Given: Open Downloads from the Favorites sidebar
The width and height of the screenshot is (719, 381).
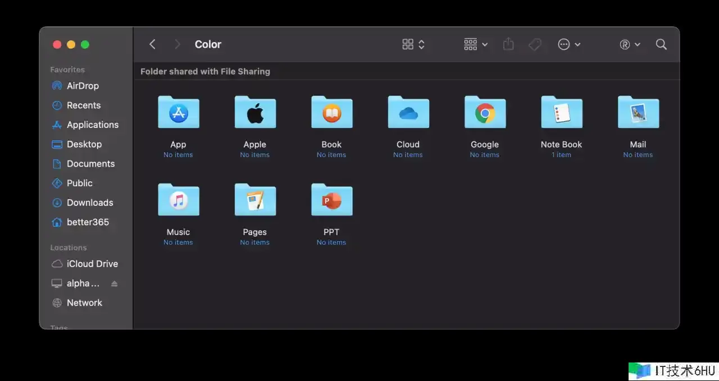Looking at the screenshot, I should coord(89,203).
